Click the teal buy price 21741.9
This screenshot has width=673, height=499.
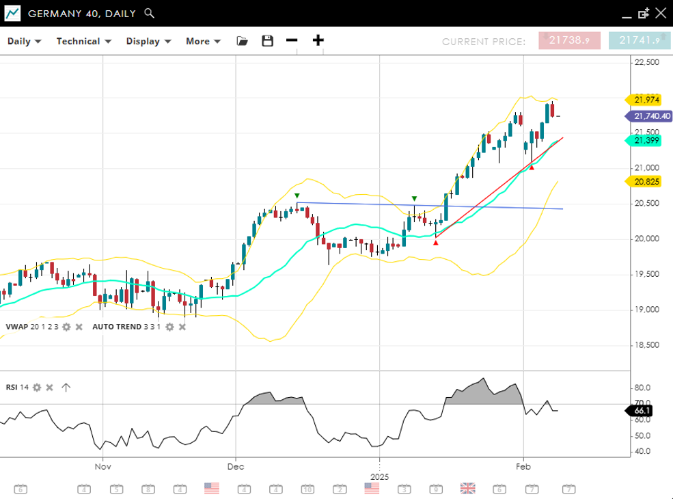(640, 41)
